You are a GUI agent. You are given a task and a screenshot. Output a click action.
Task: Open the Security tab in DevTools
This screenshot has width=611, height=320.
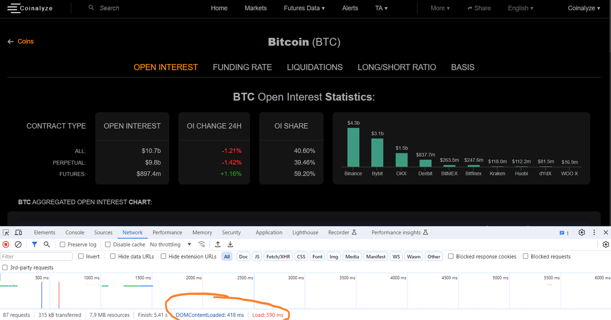click(x=231, y=232)
